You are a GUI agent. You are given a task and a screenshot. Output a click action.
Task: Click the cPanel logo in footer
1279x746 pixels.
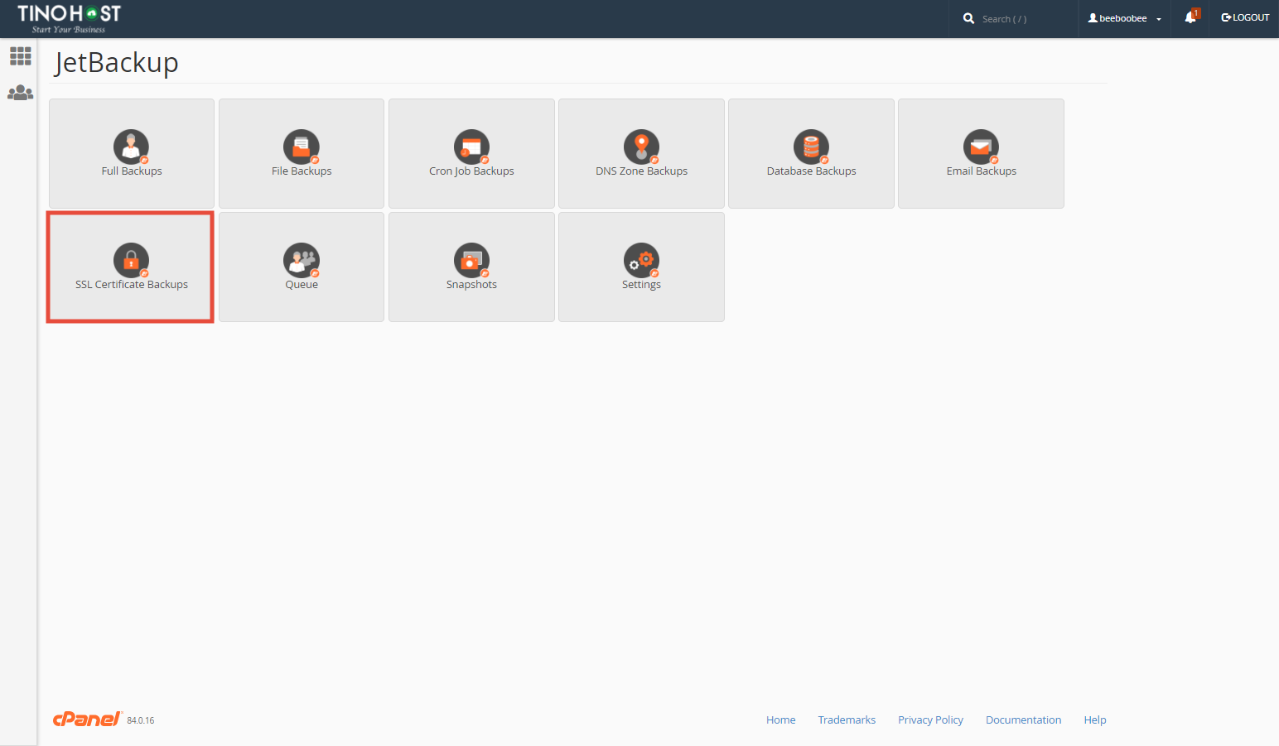(x=87, y=719)
